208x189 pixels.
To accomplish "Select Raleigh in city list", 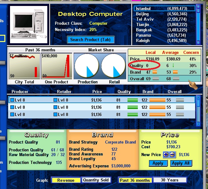I will [x=164, y=40].
